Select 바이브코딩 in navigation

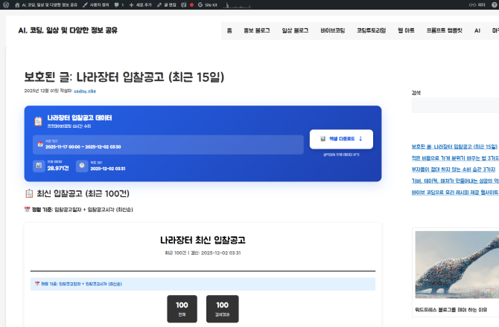(x=333, y=31)
